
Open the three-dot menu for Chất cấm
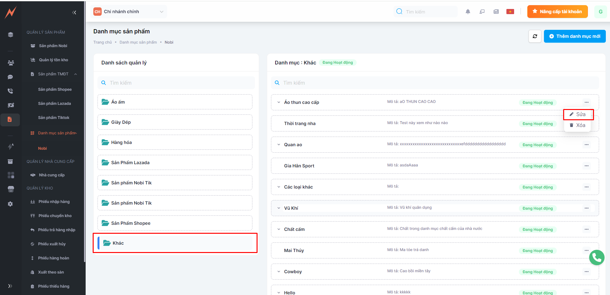pos(587,229)
